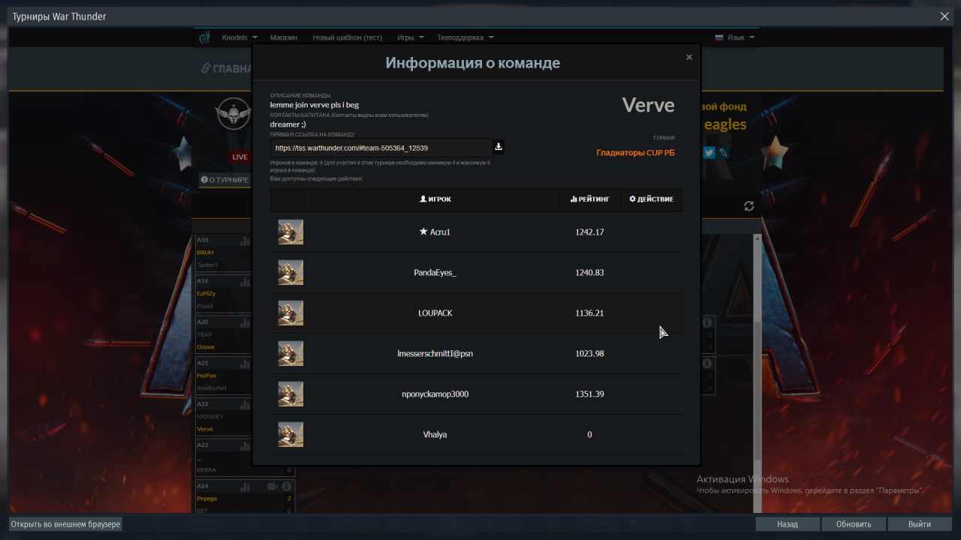Viewport: 961px width, 540px height.
Task: Click the refresh icon on the tournament page
Action: [749, 205]
